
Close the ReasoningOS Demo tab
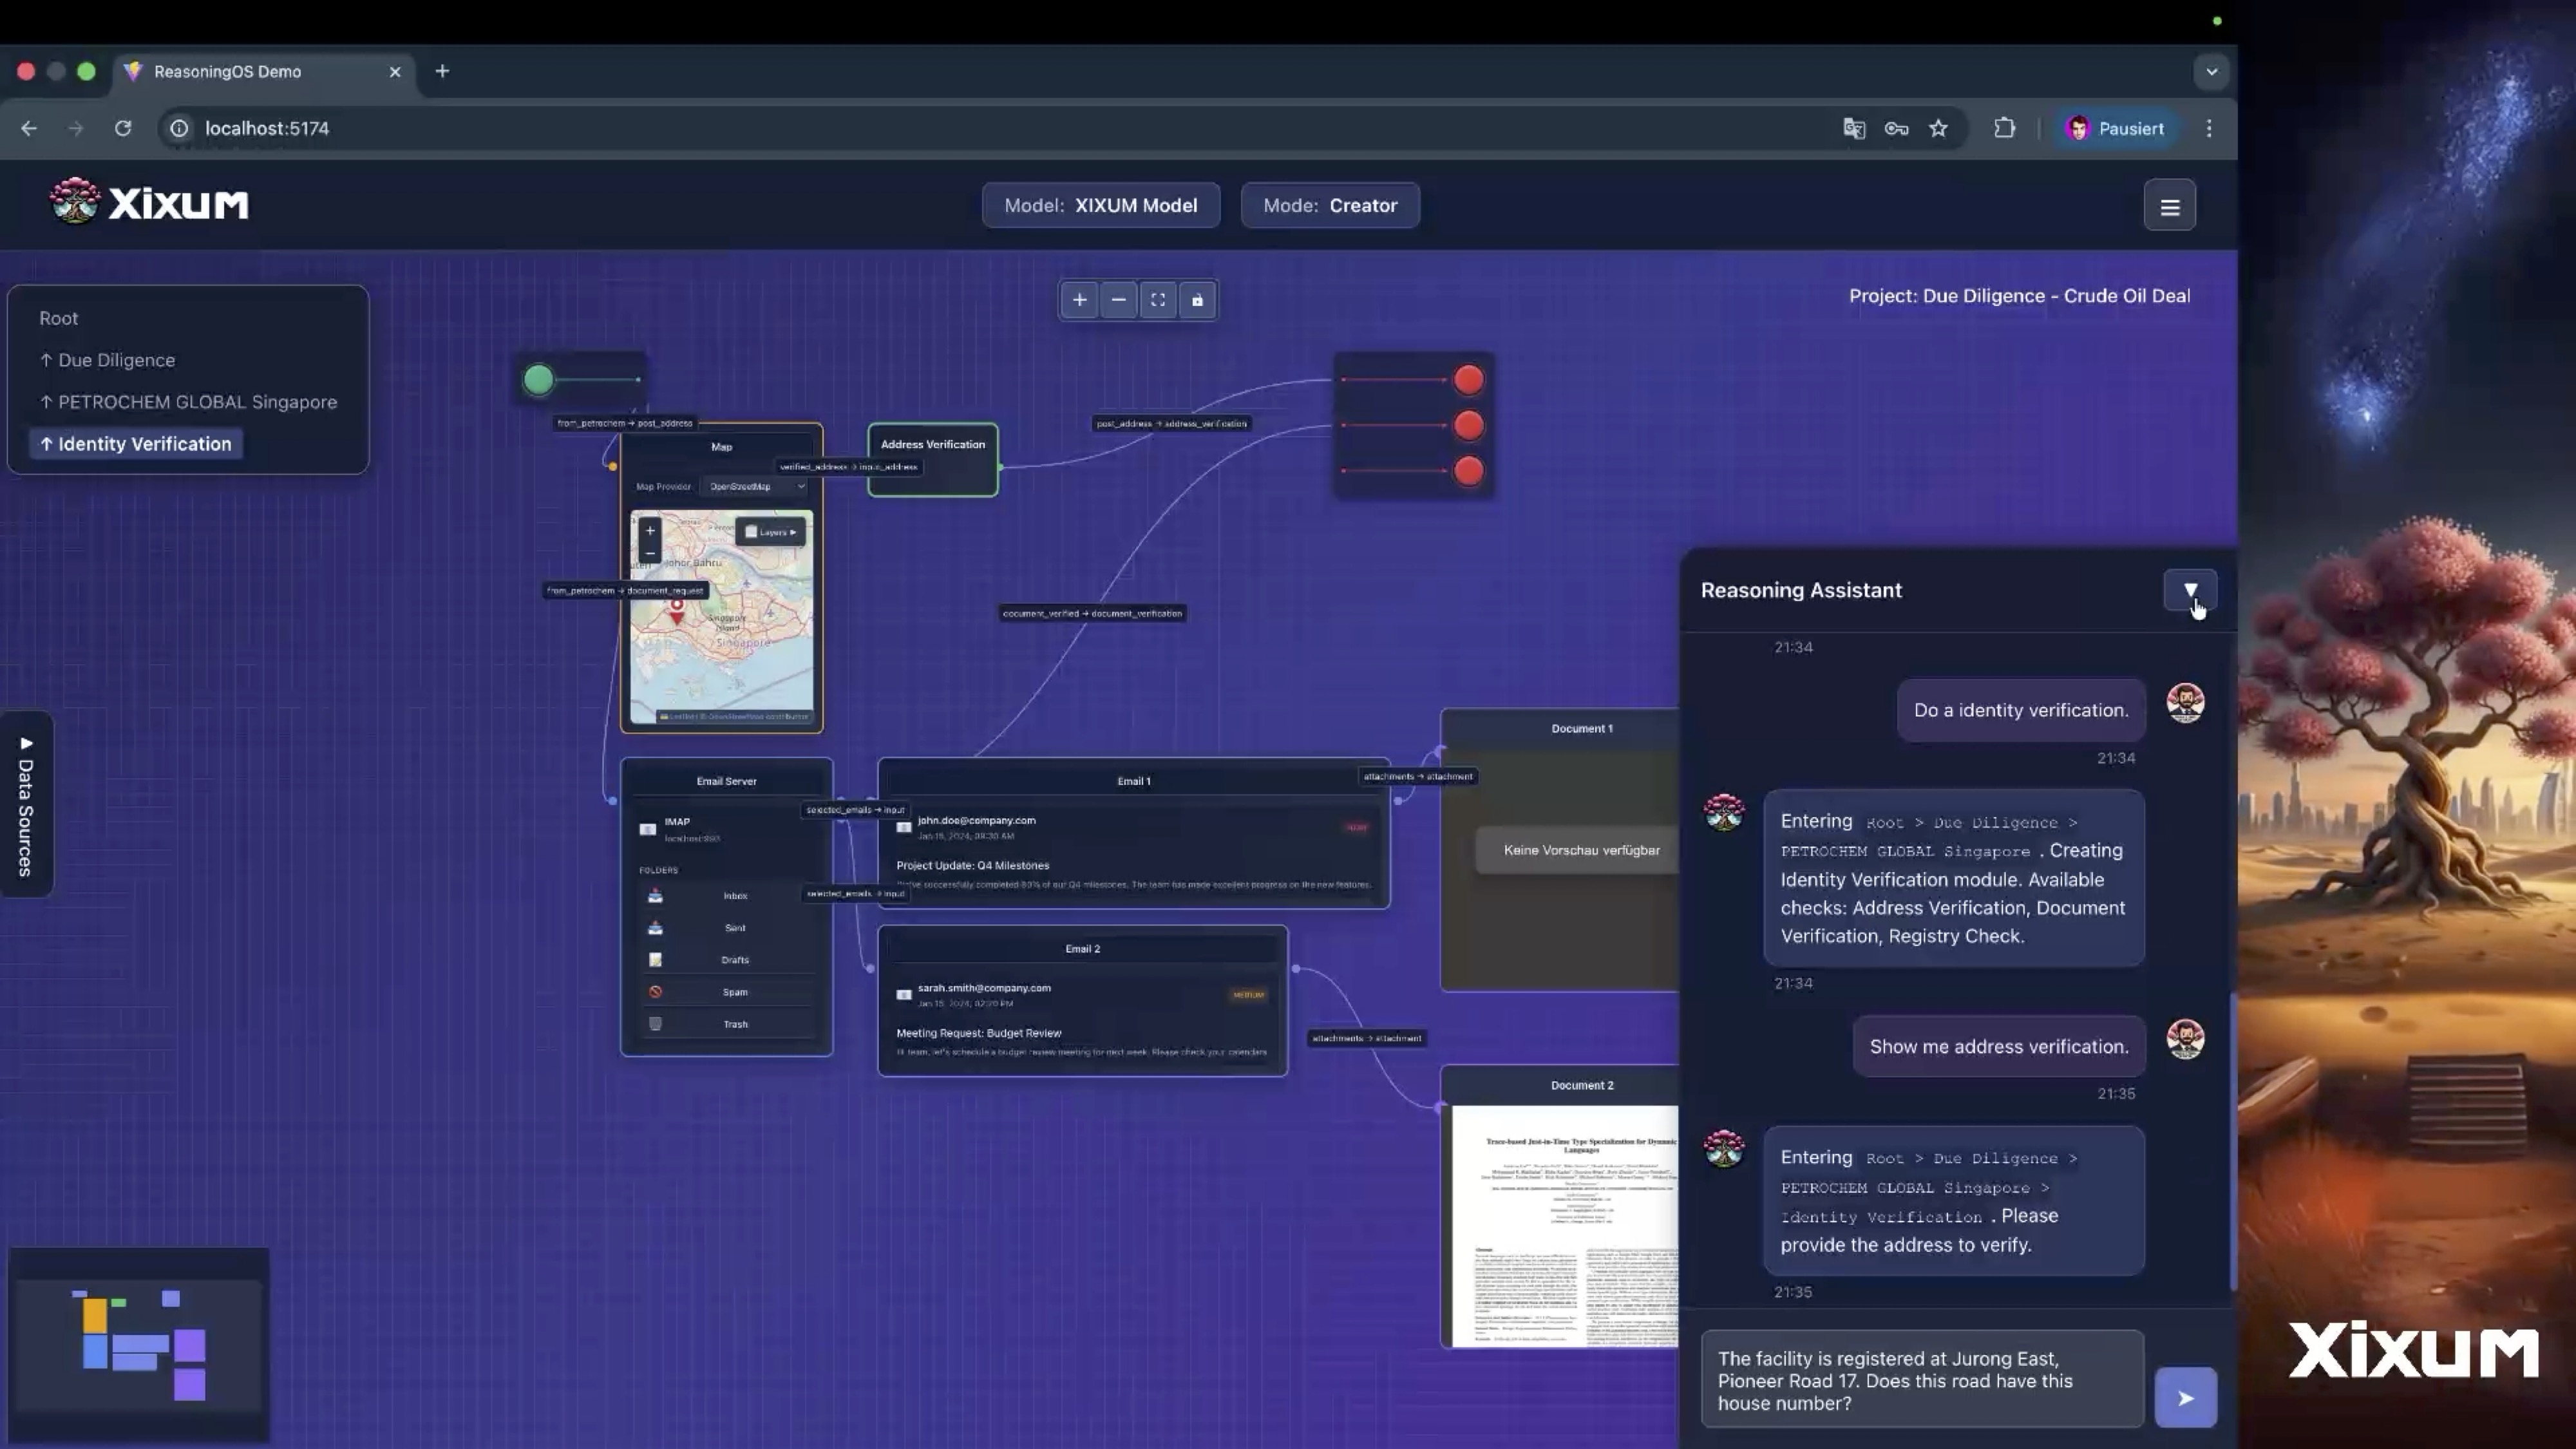point(395,72)
